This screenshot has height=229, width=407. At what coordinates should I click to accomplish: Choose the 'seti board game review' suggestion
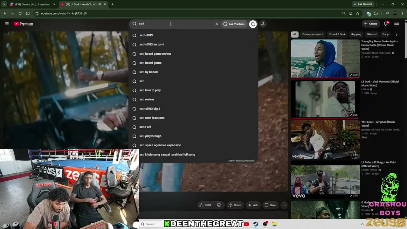pyautogui.click(x=193, y=54)
